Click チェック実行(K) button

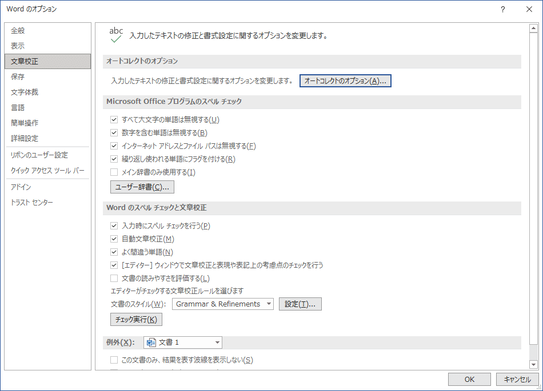coord(136,320)
